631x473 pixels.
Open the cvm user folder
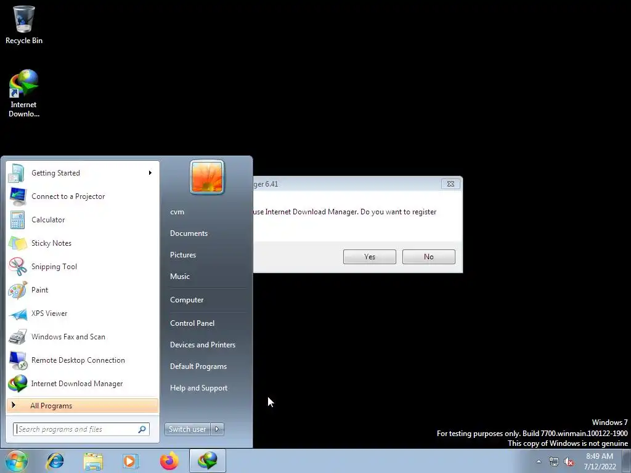pyautogui.click(x=177, y=212)
